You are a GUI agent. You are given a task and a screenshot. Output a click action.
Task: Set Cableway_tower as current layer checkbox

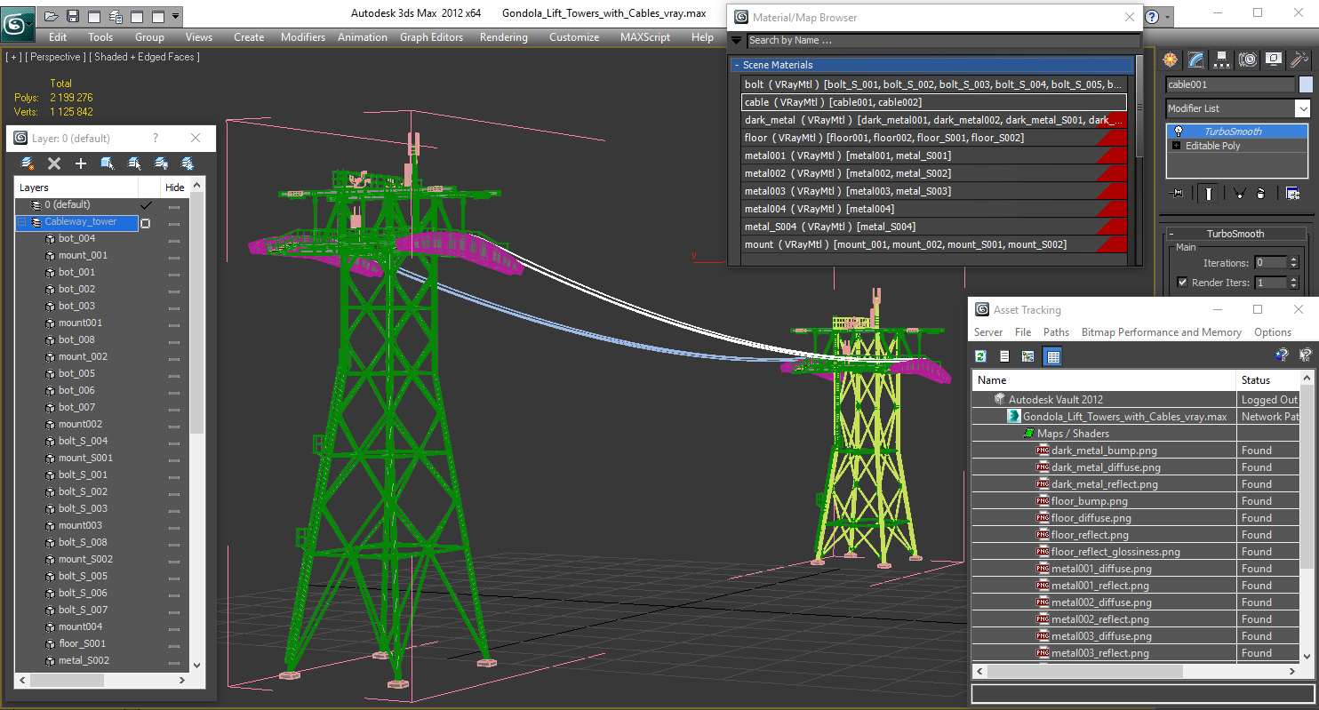click(146, 223)
